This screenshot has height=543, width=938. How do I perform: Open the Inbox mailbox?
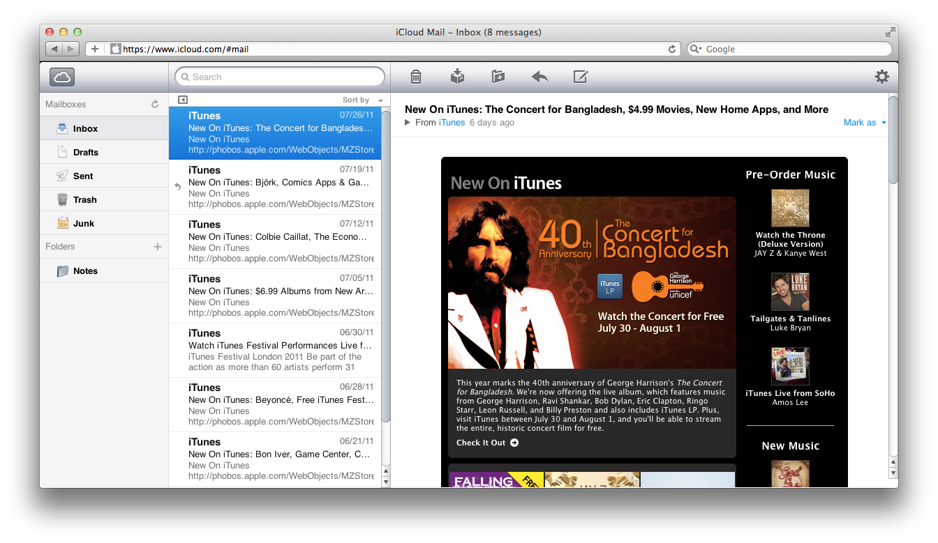click(x=104, y=128)
